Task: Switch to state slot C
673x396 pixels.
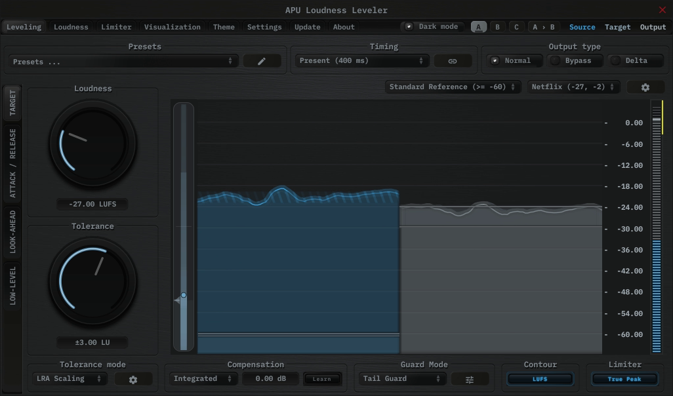Action: [x=516, y=27]
